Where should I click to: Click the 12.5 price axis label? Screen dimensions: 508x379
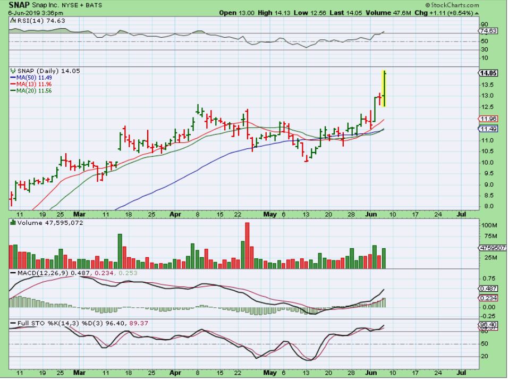pos(488,107)
